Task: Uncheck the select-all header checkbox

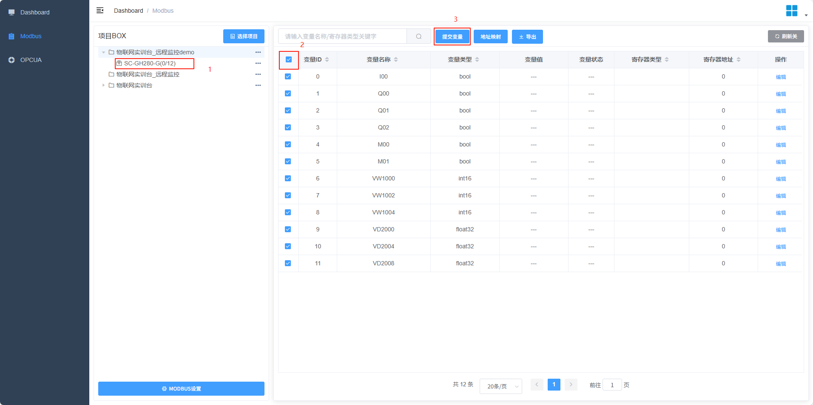Action: point(289,59)
